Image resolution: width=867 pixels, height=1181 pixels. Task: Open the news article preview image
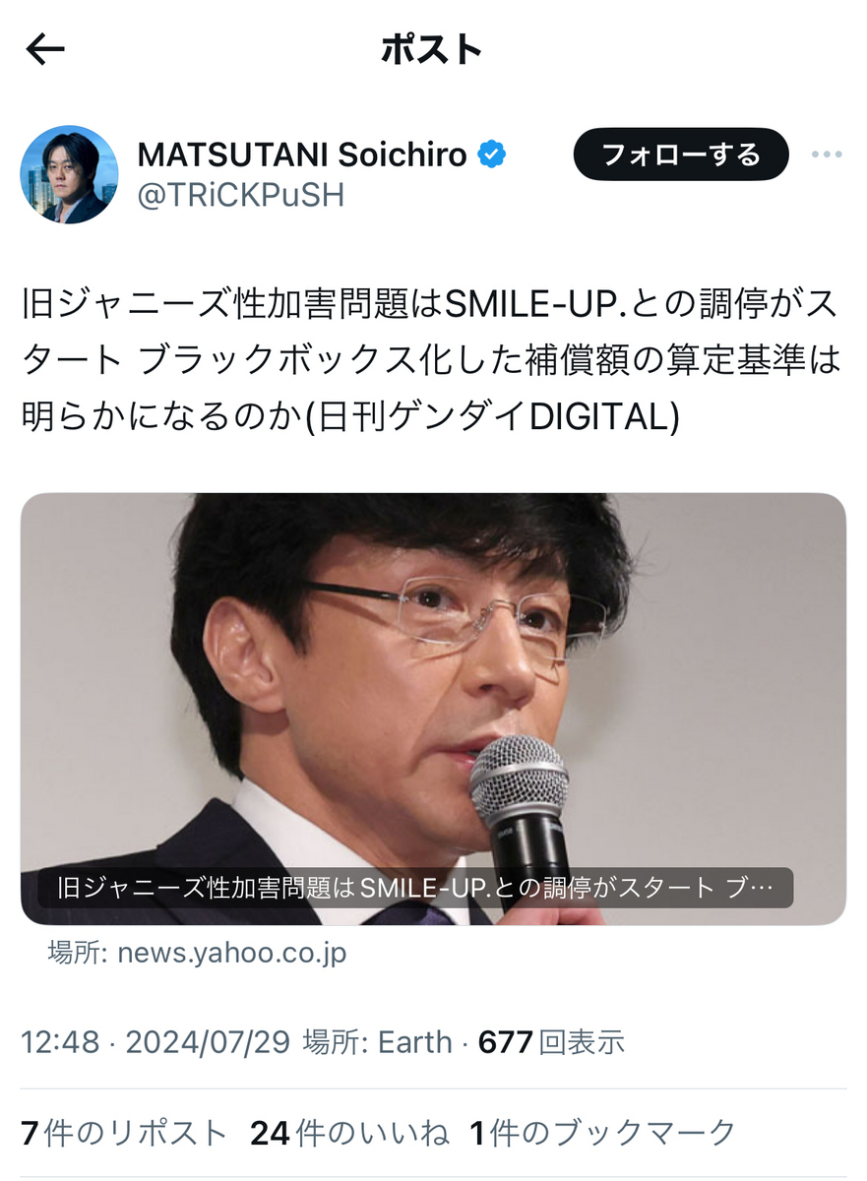[433, 709]
